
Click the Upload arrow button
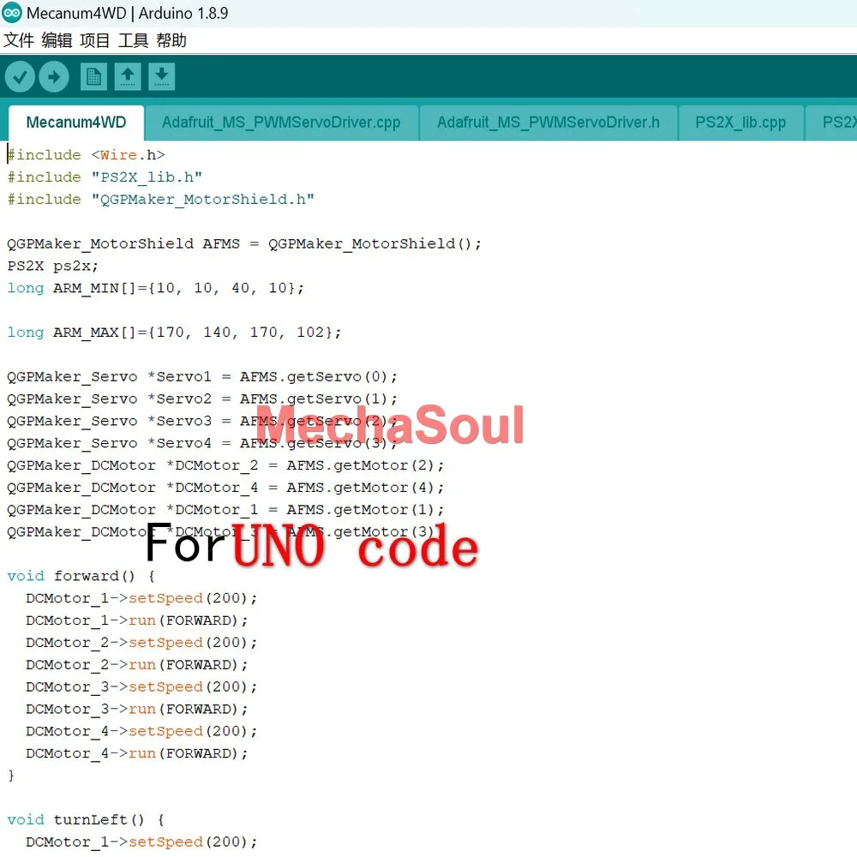coord(53,76)
